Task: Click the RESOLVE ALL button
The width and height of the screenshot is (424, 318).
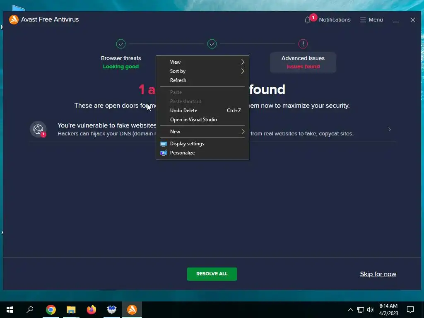Action: click(212, 274)
